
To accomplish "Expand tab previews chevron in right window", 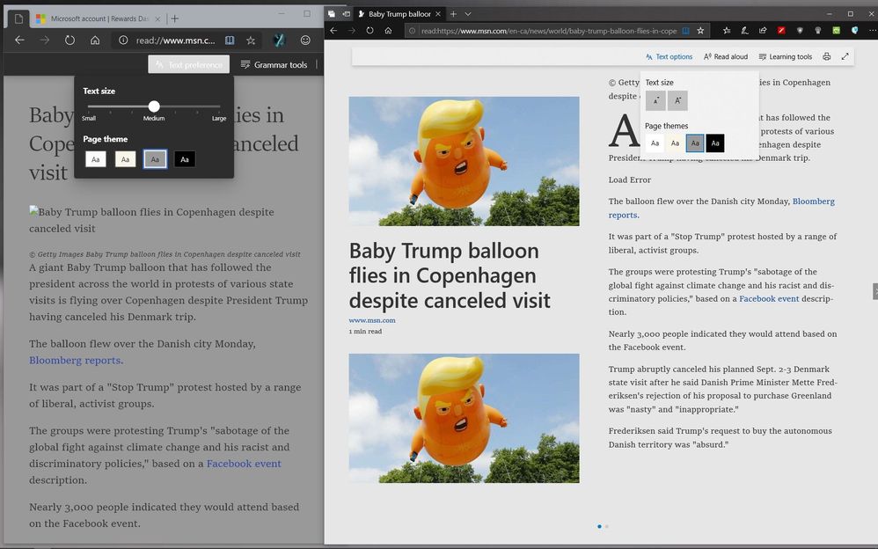I will (468, 14).
